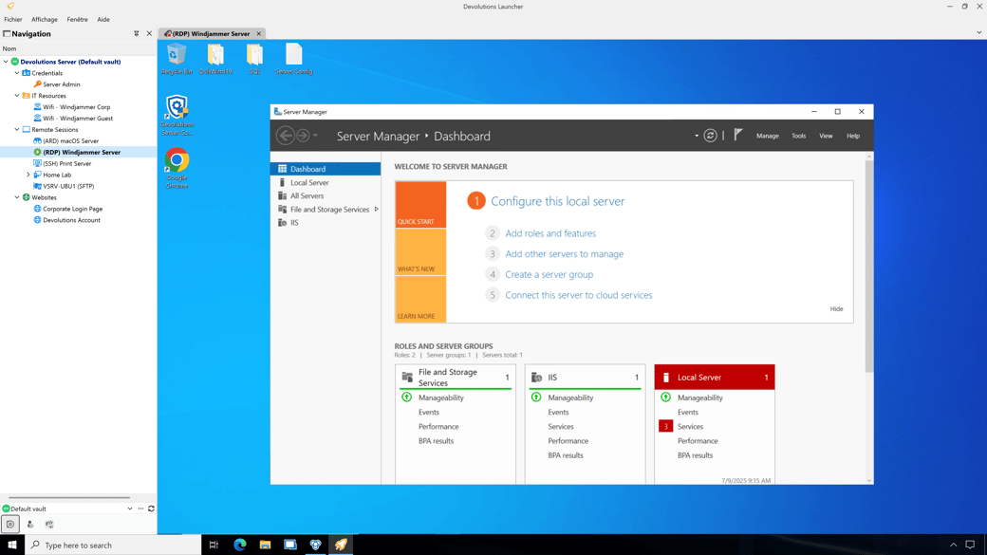The width and height of the screenshot is (987, 555).
Task: Expand the Home Lab folder
Action: pyautogui.click(x=28, y=175)
